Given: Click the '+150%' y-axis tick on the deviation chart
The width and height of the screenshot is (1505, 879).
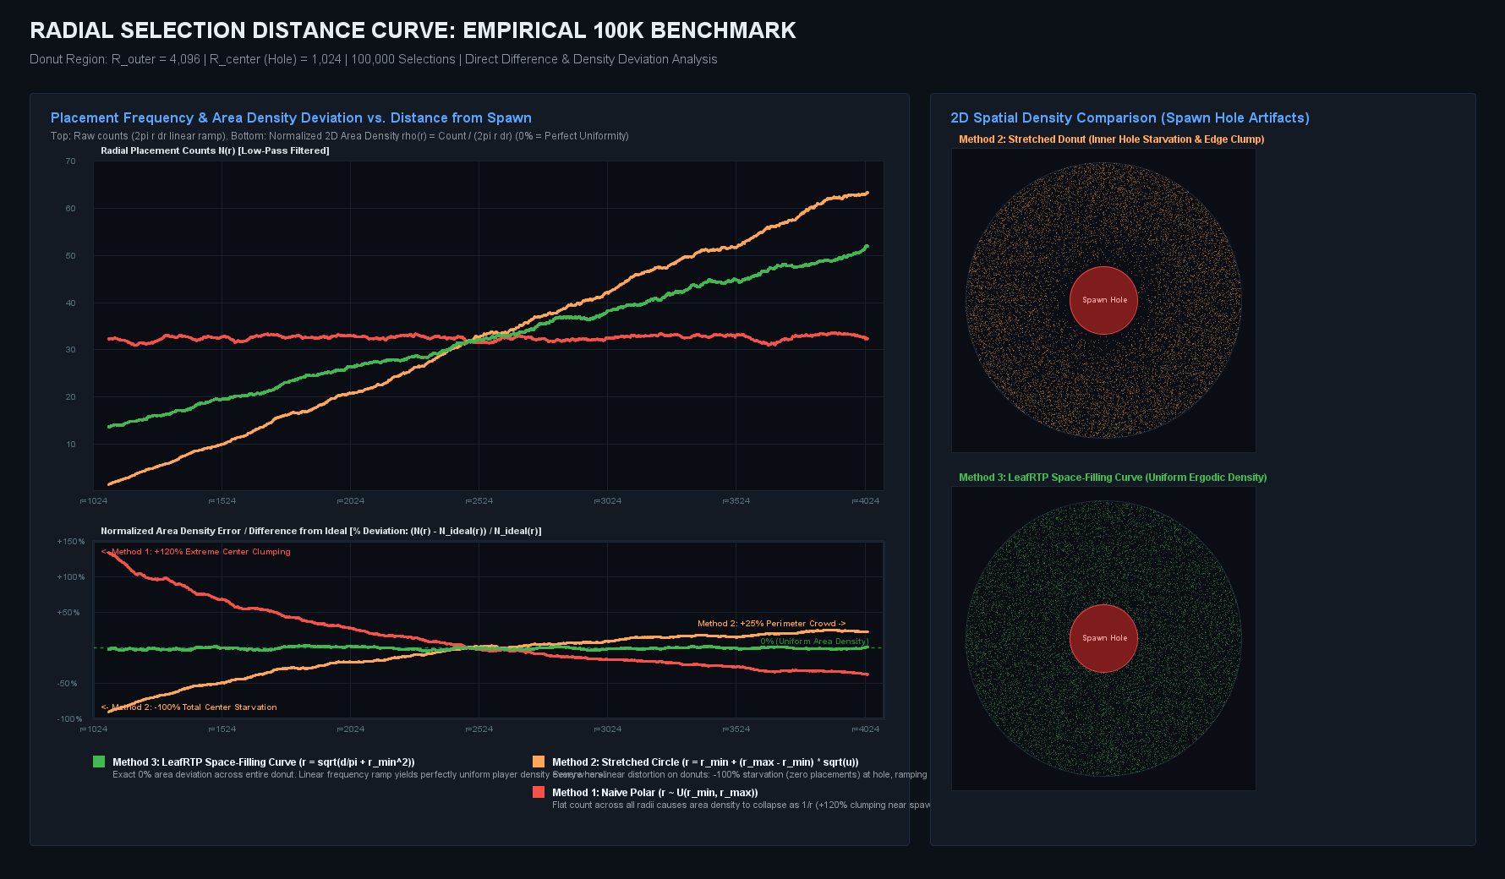Looking at the screenshot, I should tap(71, 542).
